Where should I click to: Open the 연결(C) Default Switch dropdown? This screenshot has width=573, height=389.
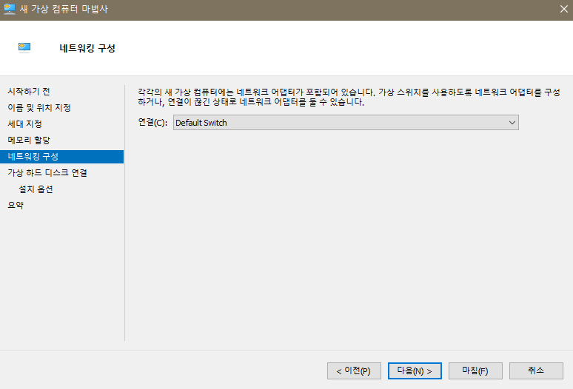click(346, 123)
